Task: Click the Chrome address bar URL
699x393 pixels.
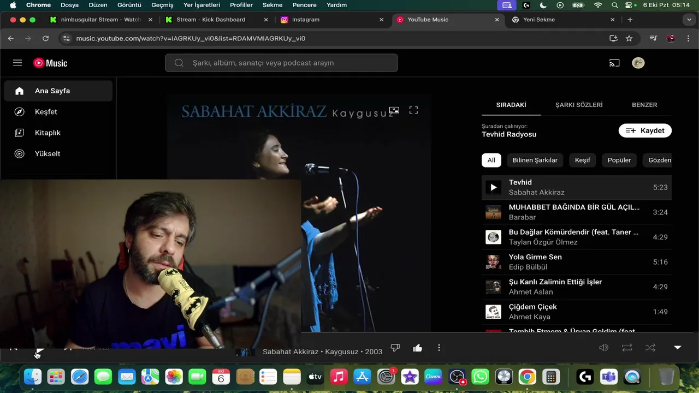Action: tap(191, 38)
